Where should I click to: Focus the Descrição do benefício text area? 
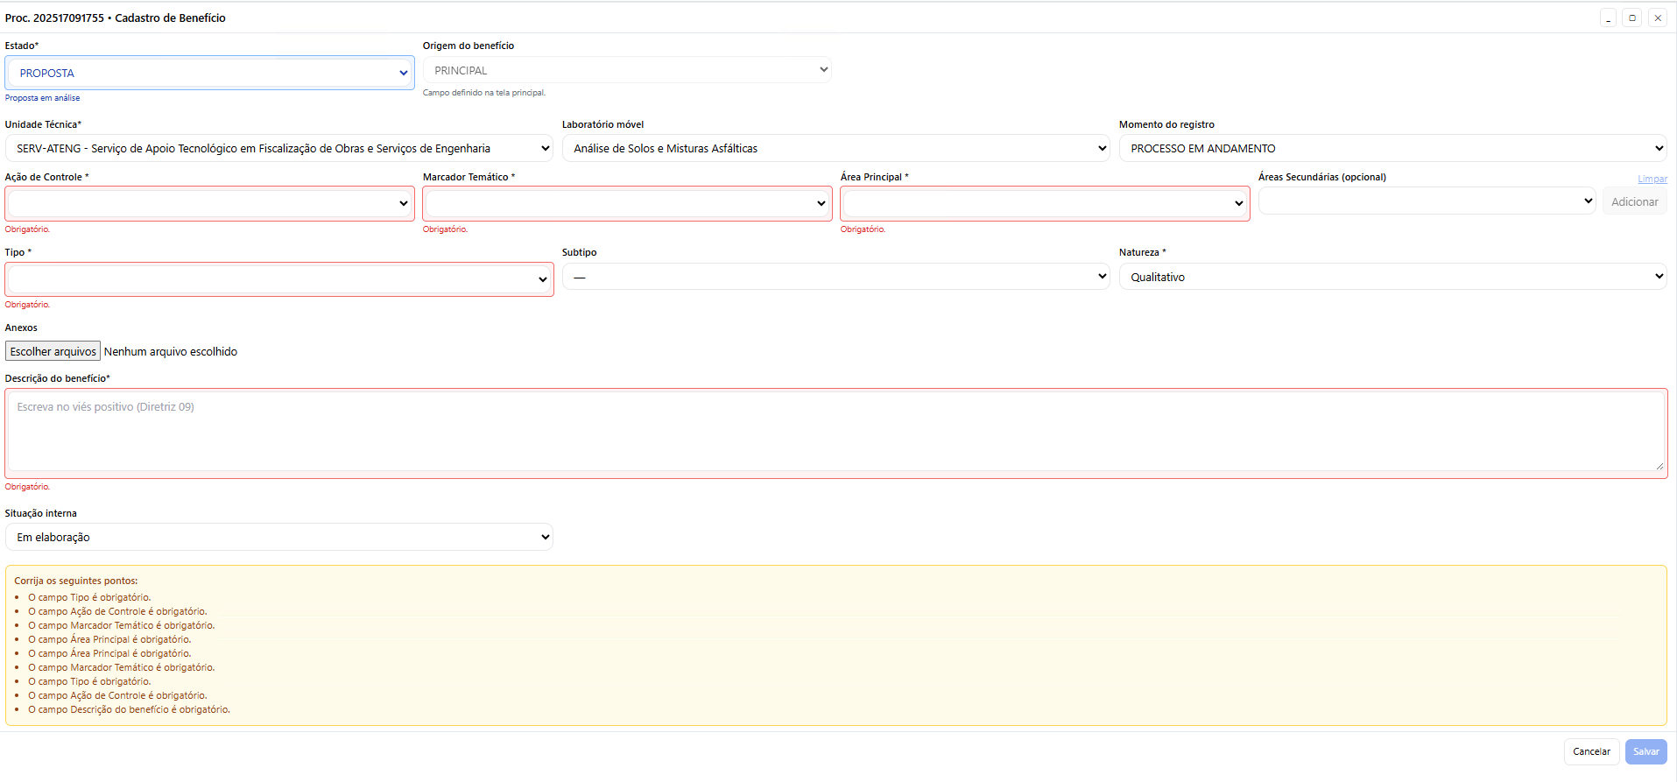pyautogui.click(x=835, y=433)
